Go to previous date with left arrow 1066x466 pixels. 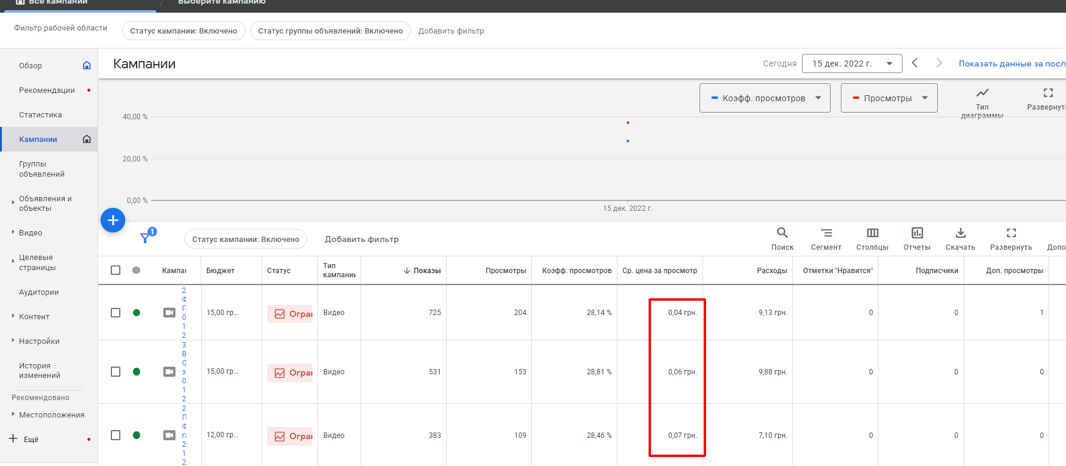[x=914, y=63]
